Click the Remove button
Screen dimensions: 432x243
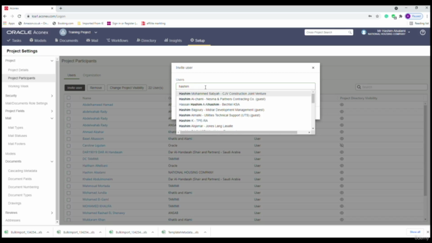[96, 88]
